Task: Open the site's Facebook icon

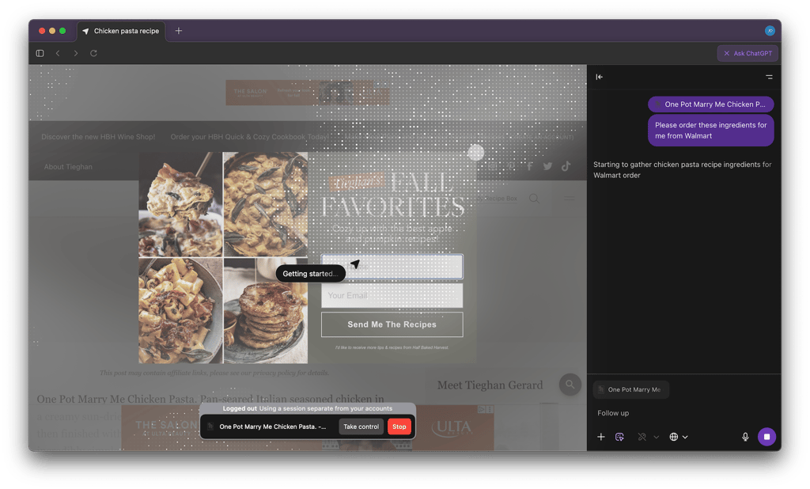Action: click(529, 166)
